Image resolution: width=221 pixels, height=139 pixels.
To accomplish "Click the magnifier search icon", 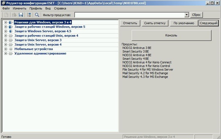I will coord(37,15).
